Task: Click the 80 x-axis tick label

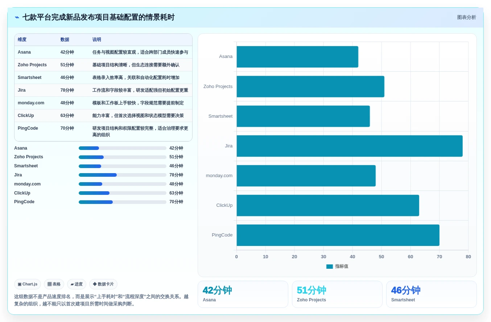Action: coord(468,257)
